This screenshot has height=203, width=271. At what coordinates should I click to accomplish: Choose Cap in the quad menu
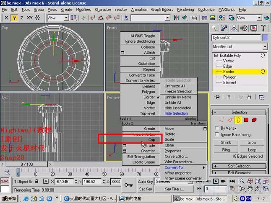coord(141,140)
